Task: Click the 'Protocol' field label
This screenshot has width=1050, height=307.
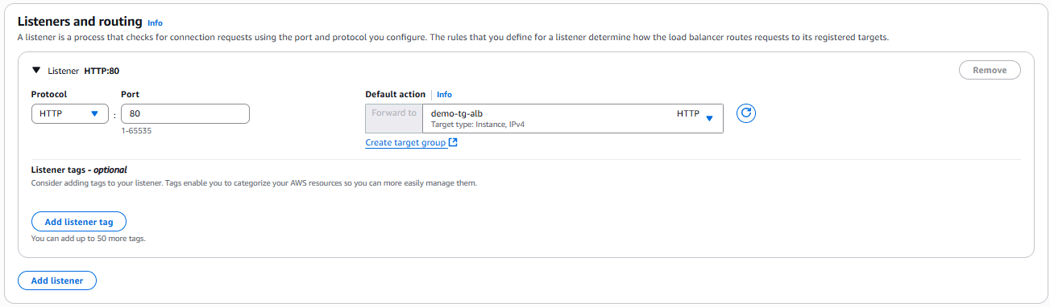Action: tap(49, 95)
